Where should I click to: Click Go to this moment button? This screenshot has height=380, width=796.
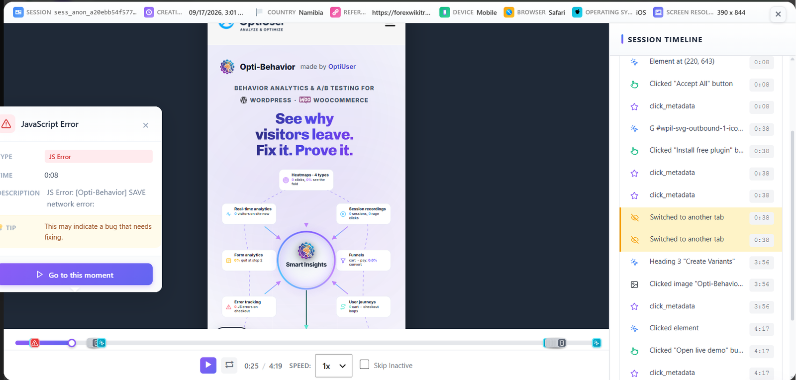coord(75,275)
